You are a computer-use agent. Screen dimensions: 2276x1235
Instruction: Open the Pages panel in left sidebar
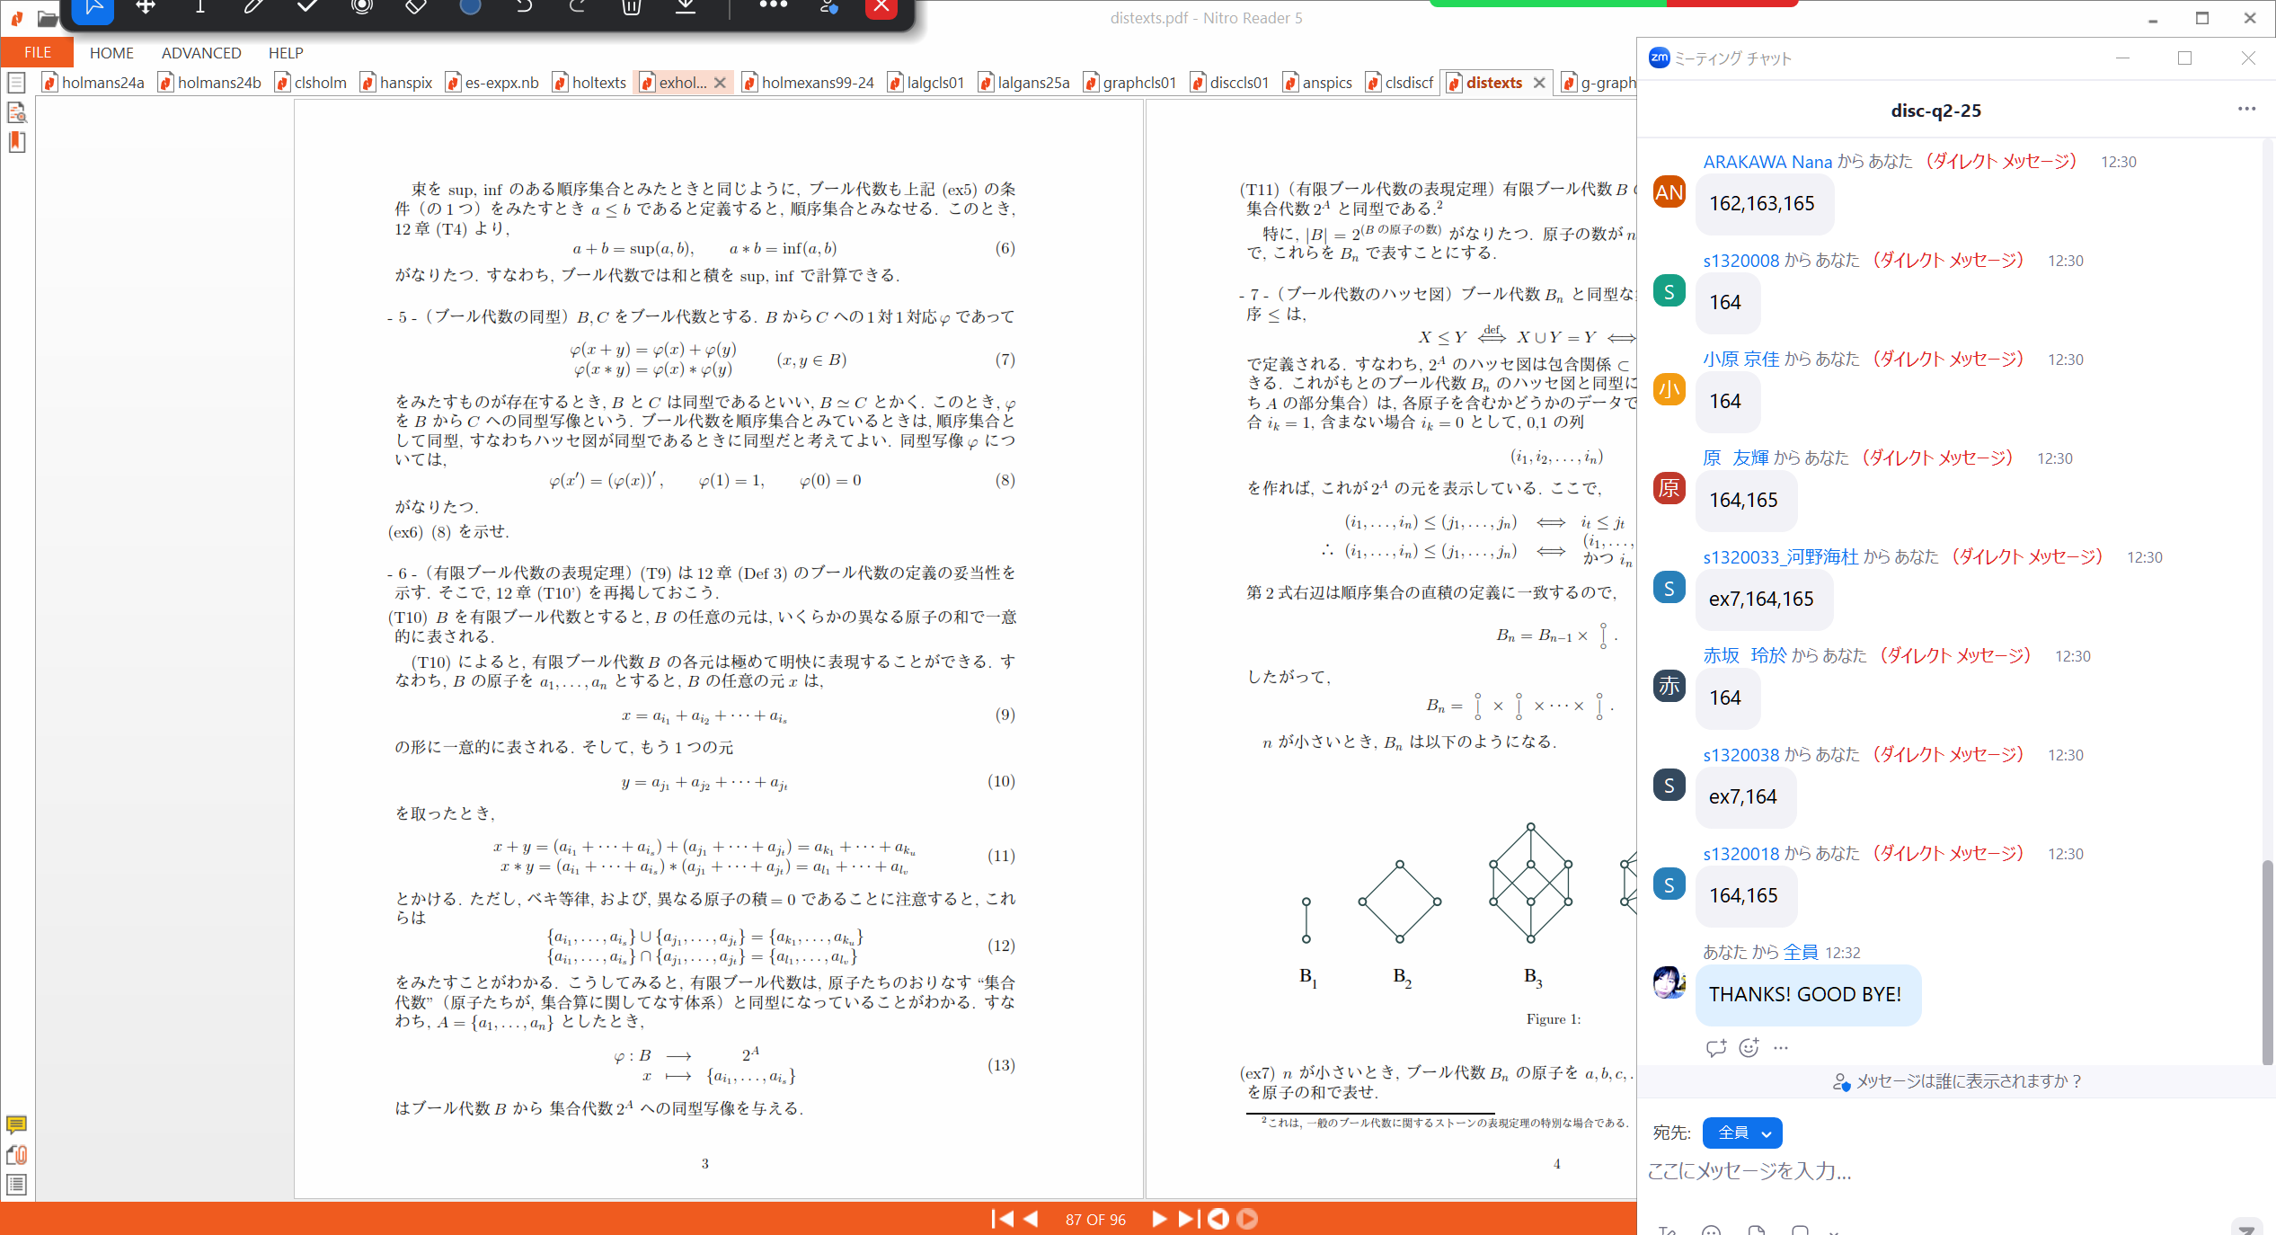(16, 84)
